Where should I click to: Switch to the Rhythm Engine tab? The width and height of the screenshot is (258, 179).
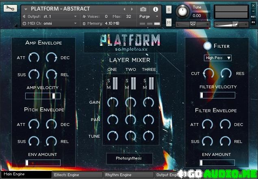pos(129,175)
